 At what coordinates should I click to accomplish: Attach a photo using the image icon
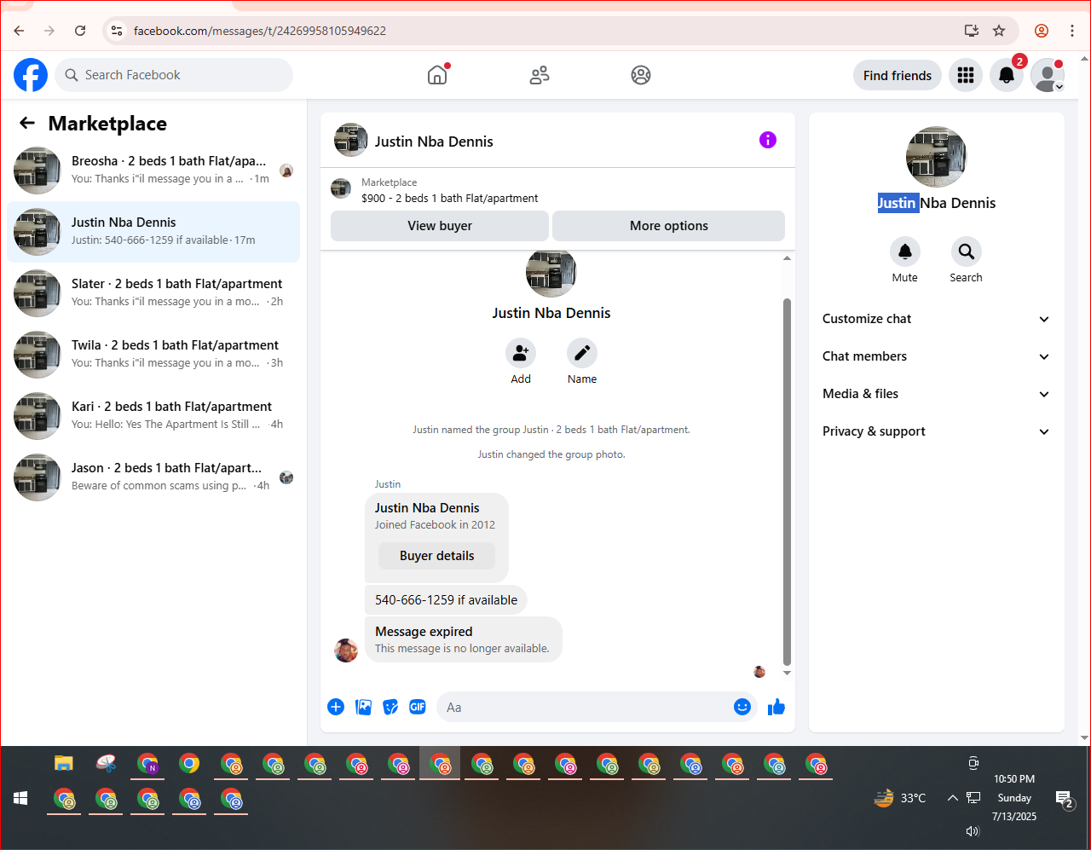[363, 707]
